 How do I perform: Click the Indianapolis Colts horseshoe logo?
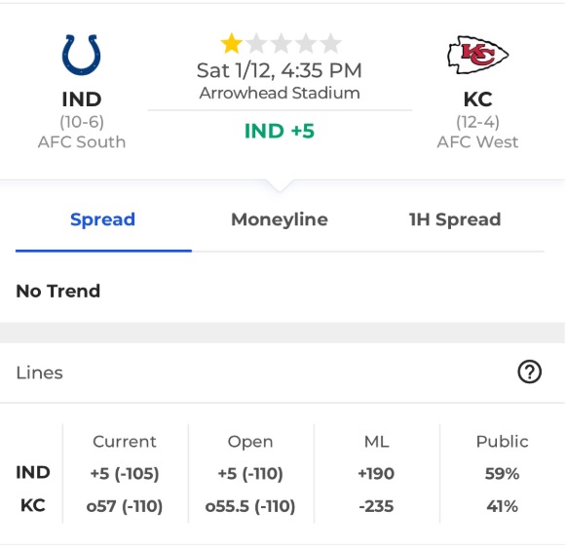coord(82,55)
